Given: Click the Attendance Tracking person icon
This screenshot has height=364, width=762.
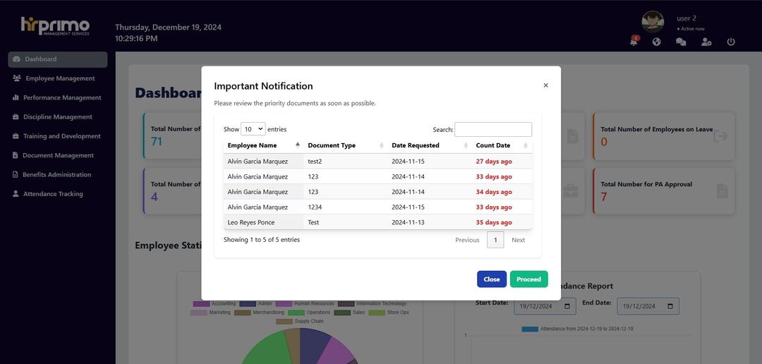Looking at the screenshot, I should [16, 194].
